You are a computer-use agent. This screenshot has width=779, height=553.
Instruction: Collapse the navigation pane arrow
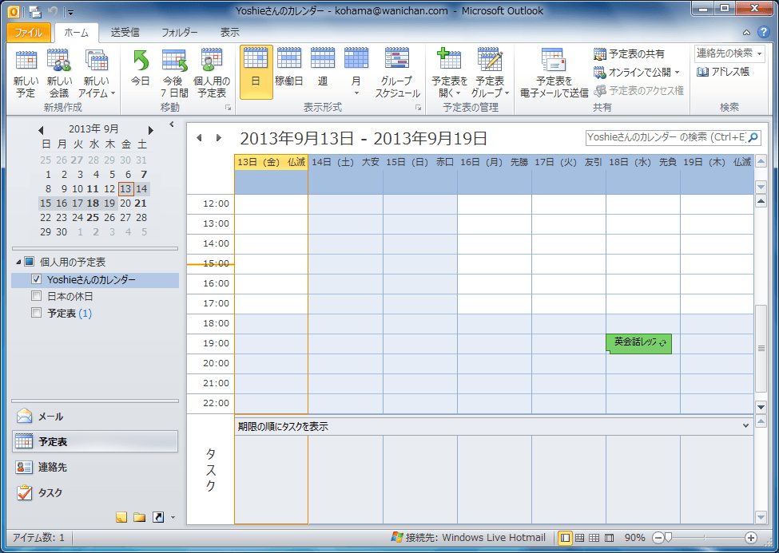(172, 124)
